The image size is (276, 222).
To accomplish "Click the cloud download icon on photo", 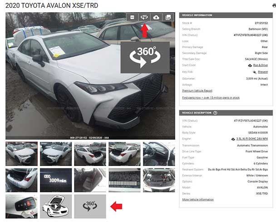I will click(x=156, y=17).
